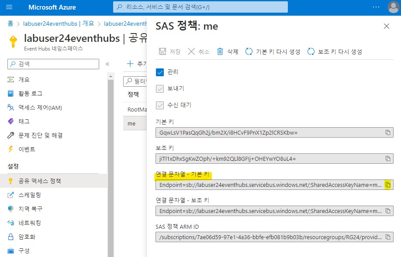Open the ellipsis more options in header
Viewport: 401px width, 257px height.
pos(376,7)
